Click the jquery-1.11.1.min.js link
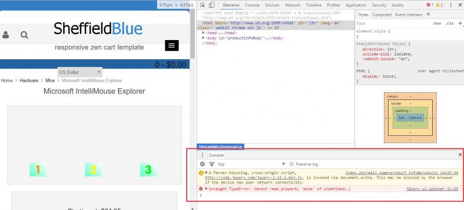464x210 pixels. tap(253, 178)
